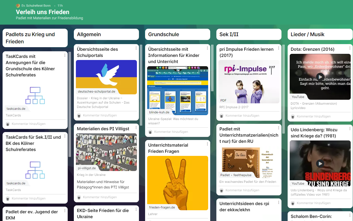
Task: Click the 11h timestamp in header
Action: [60, 6]
